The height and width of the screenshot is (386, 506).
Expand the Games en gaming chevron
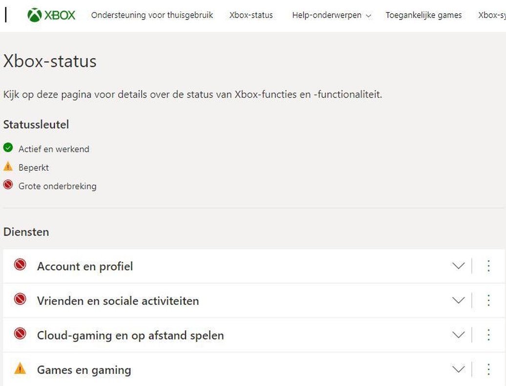click(458, 369)
